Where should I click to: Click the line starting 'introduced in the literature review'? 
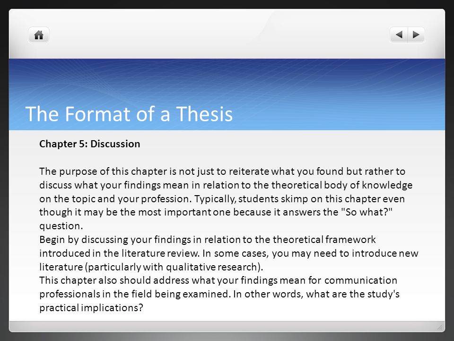click(x=229, y=253)
